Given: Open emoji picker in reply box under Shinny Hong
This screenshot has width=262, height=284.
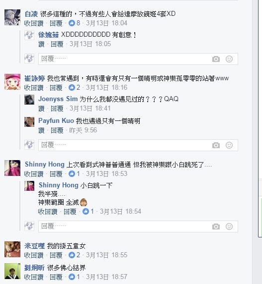Looking at the screenshot, I should (x=229, y=227).
